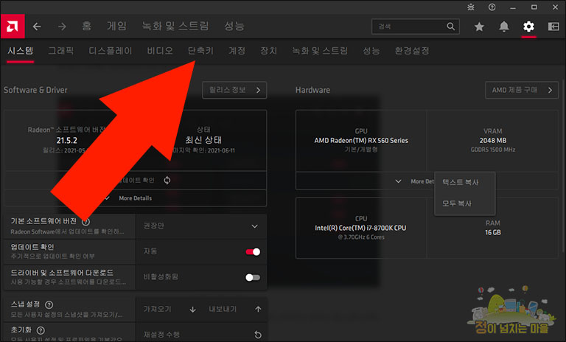566x342 pixels.
Task: Switch to the 비디오 tab
Action: 160,51
